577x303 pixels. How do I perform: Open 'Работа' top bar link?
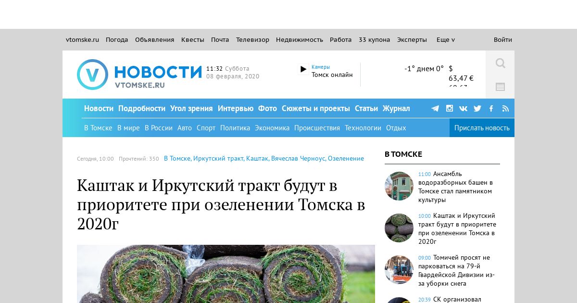point(341,40)
